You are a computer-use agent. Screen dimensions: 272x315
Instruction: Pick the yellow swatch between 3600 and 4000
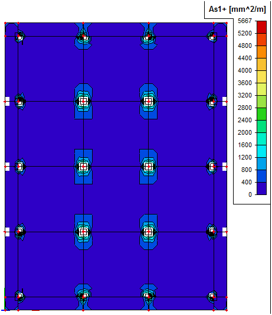(261, 77)
